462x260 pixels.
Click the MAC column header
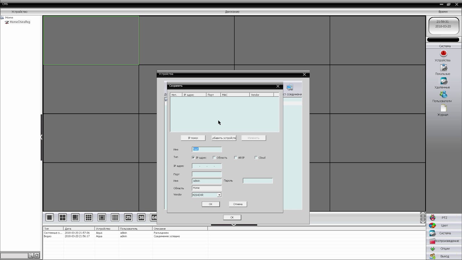tap(235, 95)
